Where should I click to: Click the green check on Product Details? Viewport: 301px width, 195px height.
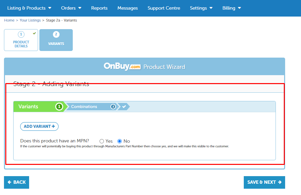[x=34, y=33]
